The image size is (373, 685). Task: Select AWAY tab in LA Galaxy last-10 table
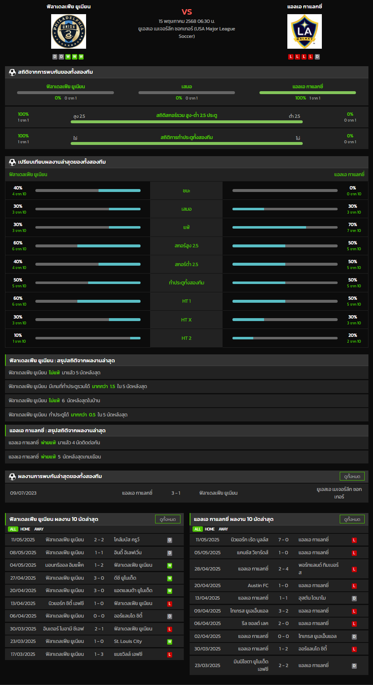223,529
